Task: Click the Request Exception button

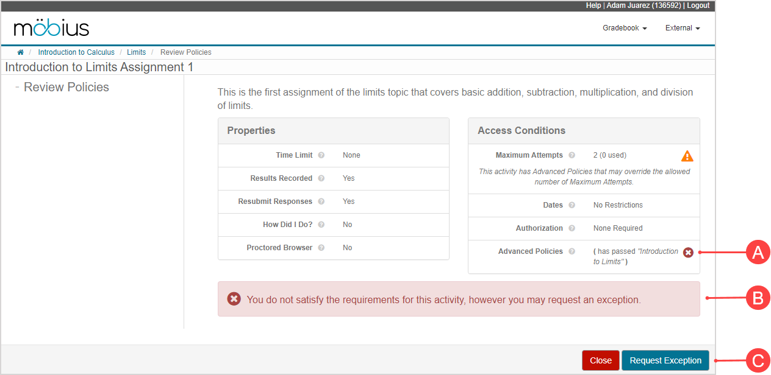Action: (665, 360)
